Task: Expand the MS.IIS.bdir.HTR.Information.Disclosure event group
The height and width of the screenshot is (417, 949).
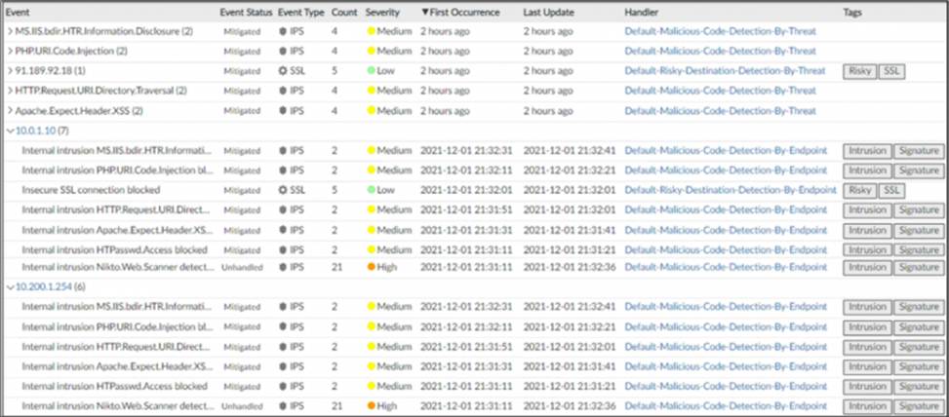Action: [11, 31]
